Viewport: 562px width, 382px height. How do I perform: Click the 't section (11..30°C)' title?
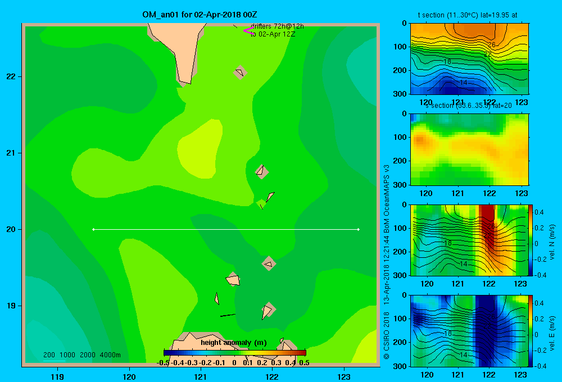(x=468, y=15)
